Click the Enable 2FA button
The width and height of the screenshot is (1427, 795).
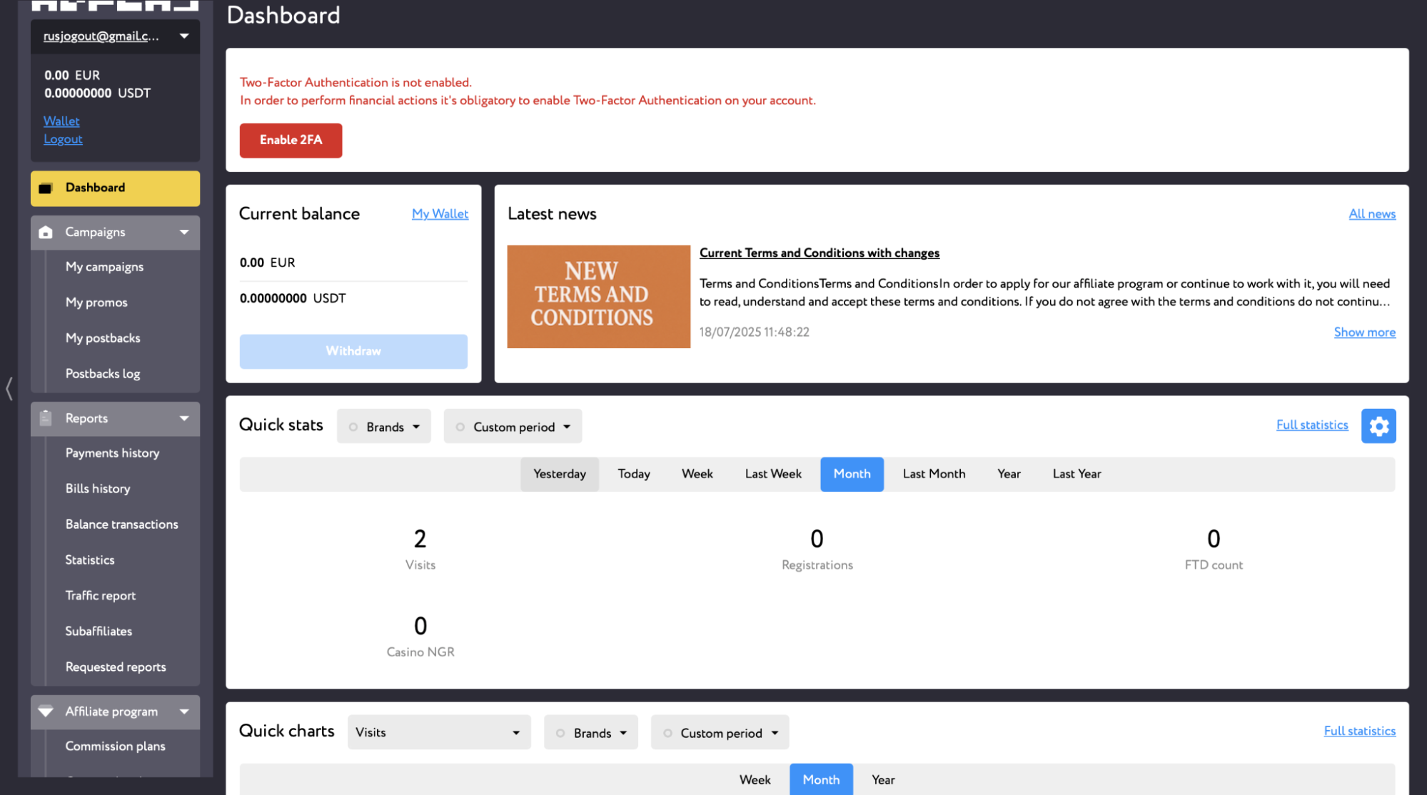click(291, 141)
